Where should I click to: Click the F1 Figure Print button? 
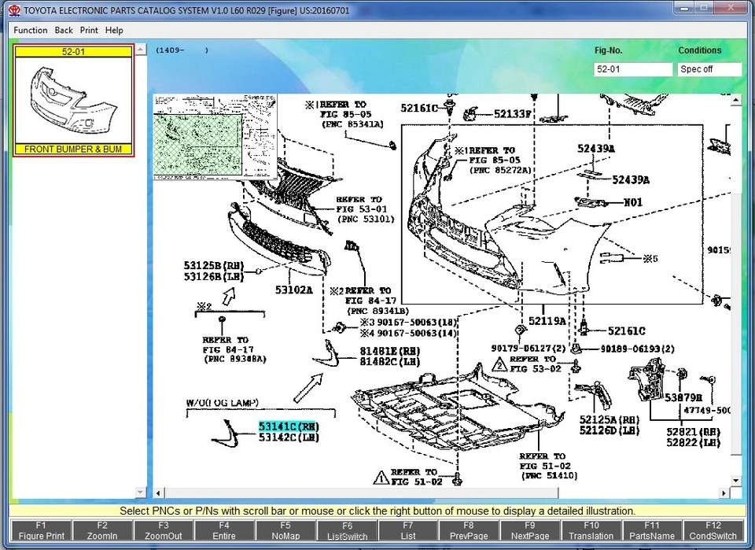tap(42, 530)
